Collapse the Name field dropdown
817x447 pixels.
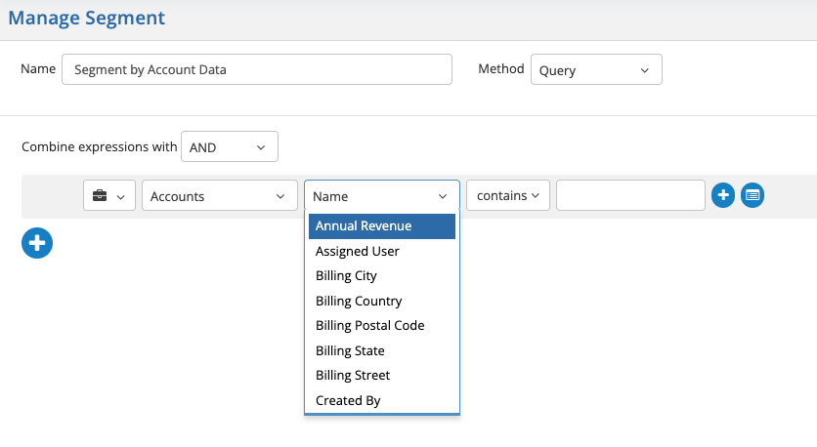382,195
